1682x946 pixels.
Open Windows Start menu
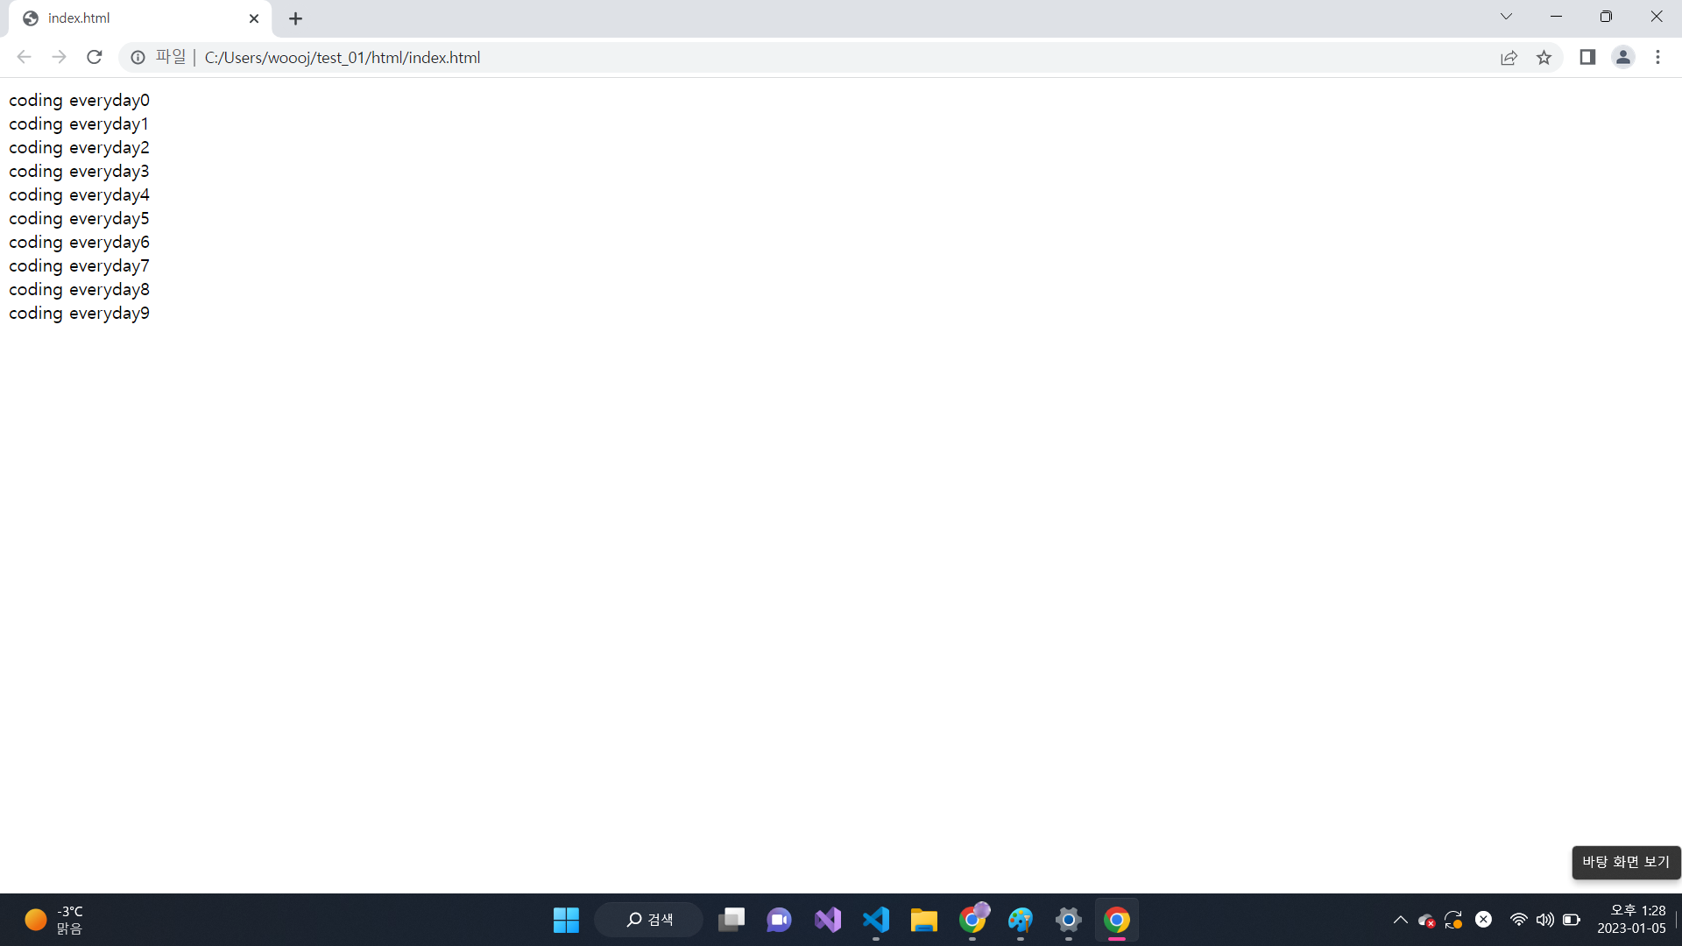(x=566, y=920)
